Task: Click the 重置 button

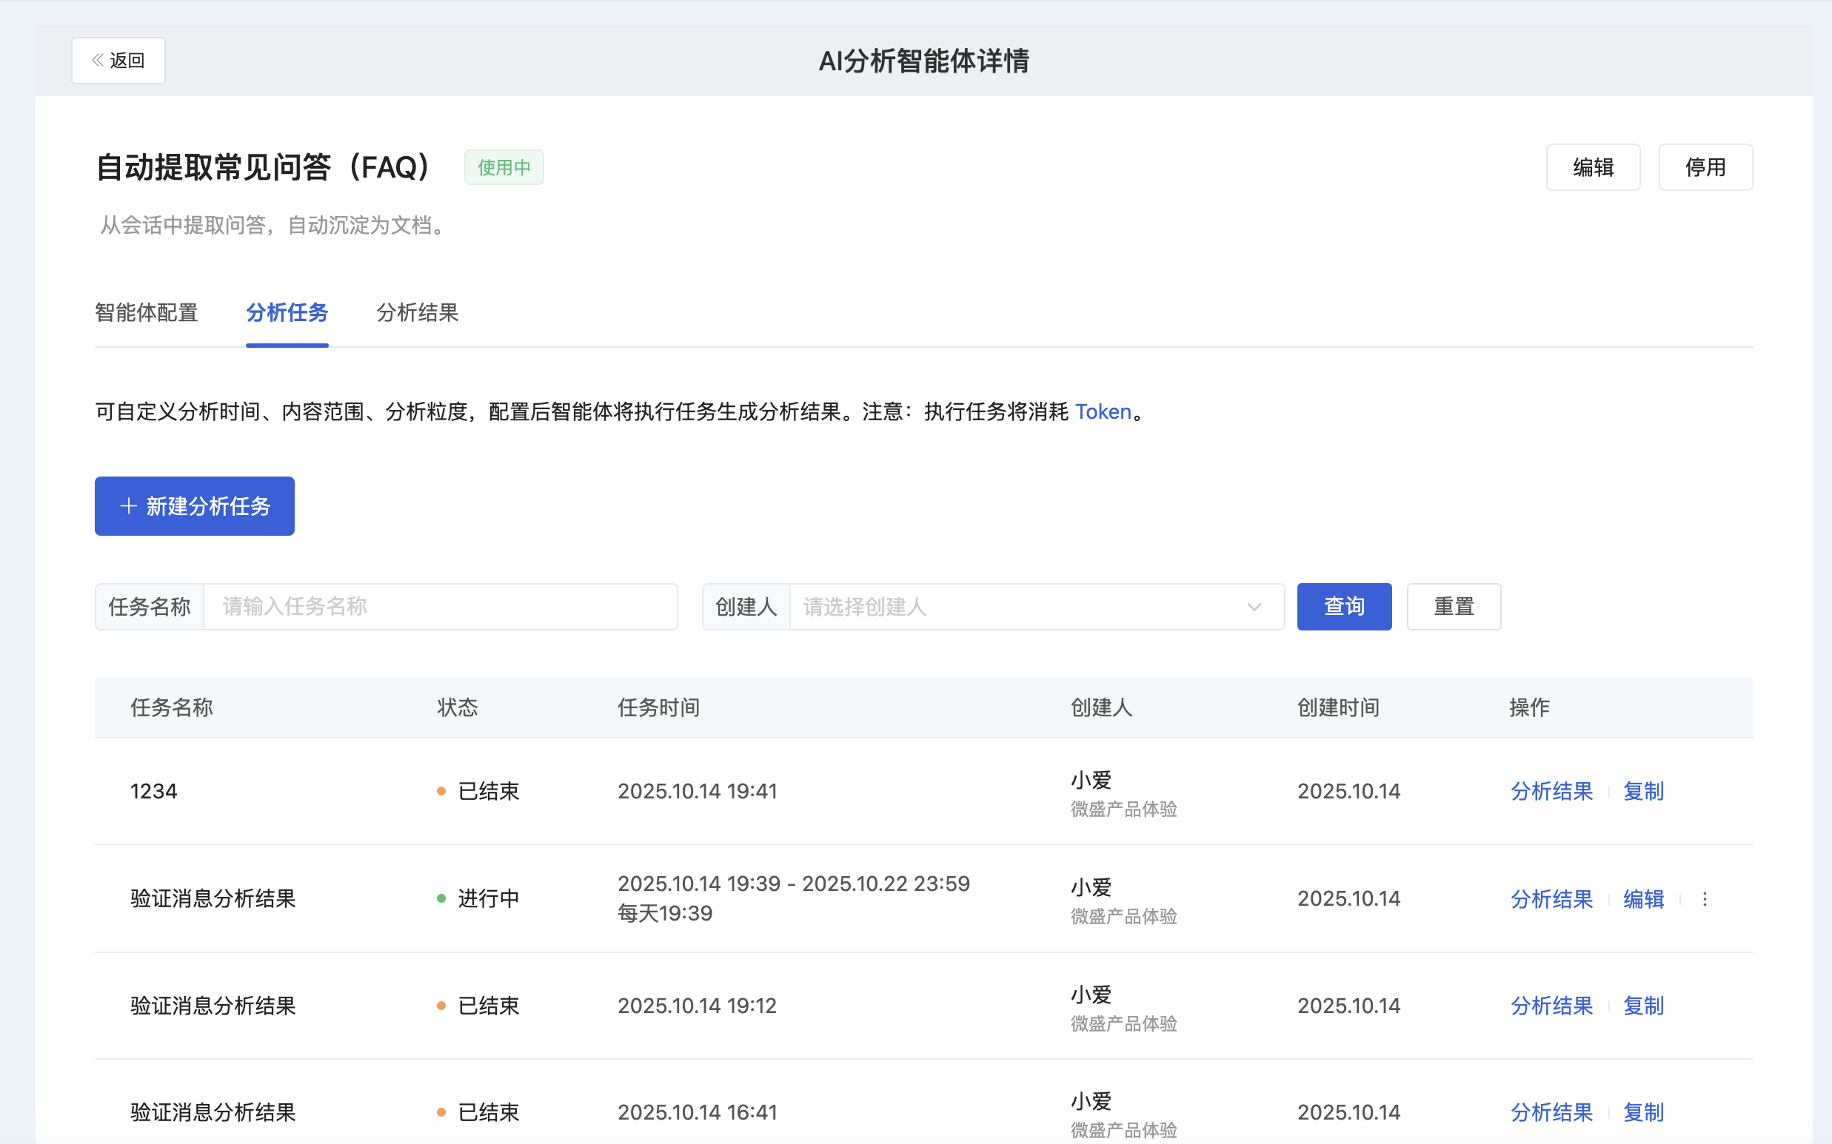Action: [1454, 607]
